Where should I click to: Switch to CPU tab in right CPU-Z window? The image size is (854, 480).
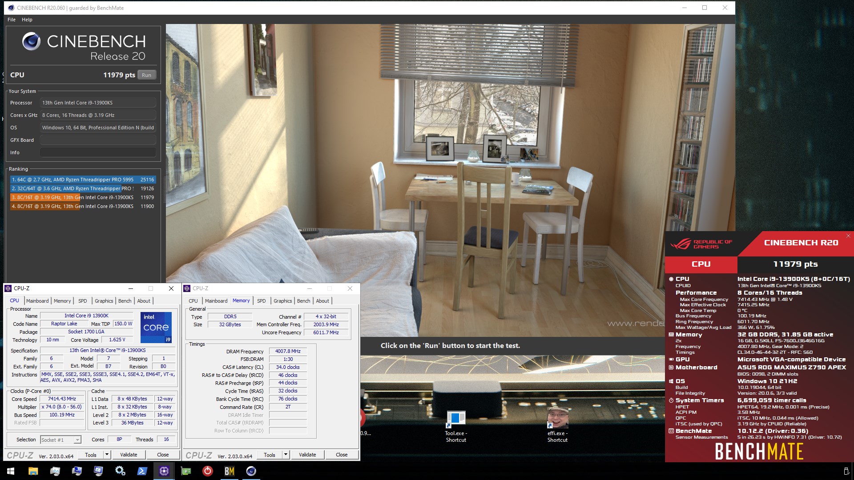[193, 301]
